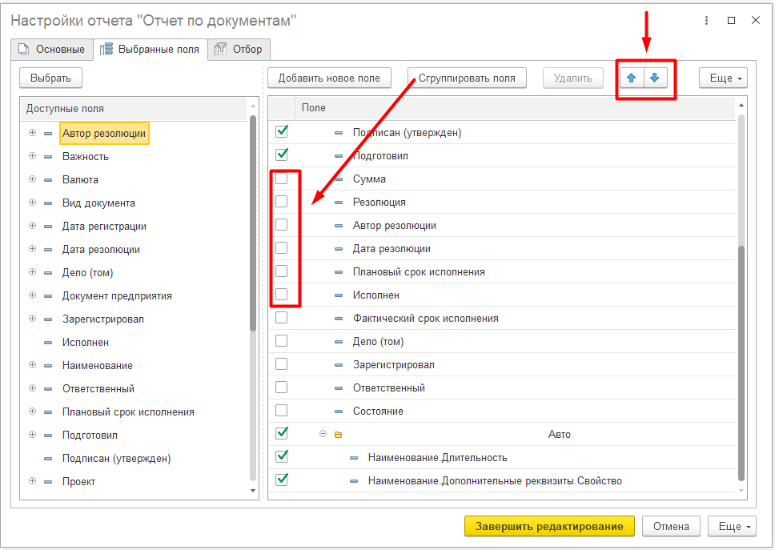
Task: Move the selected field down with the blue arrow
Action: 656,78
